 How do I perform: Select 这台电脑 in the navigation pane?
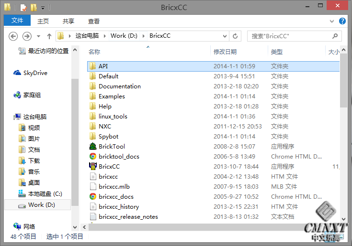pyautogui.click(x=35, y=117)
